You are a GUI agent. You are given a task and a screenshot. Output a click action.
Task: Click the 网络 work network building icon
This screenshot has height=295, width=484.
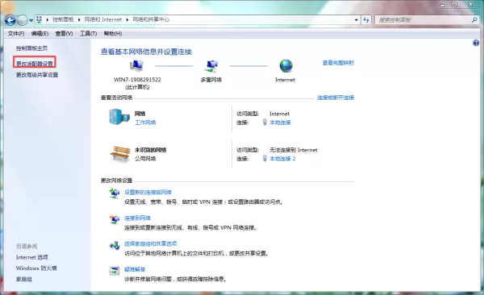pos(119,117)
